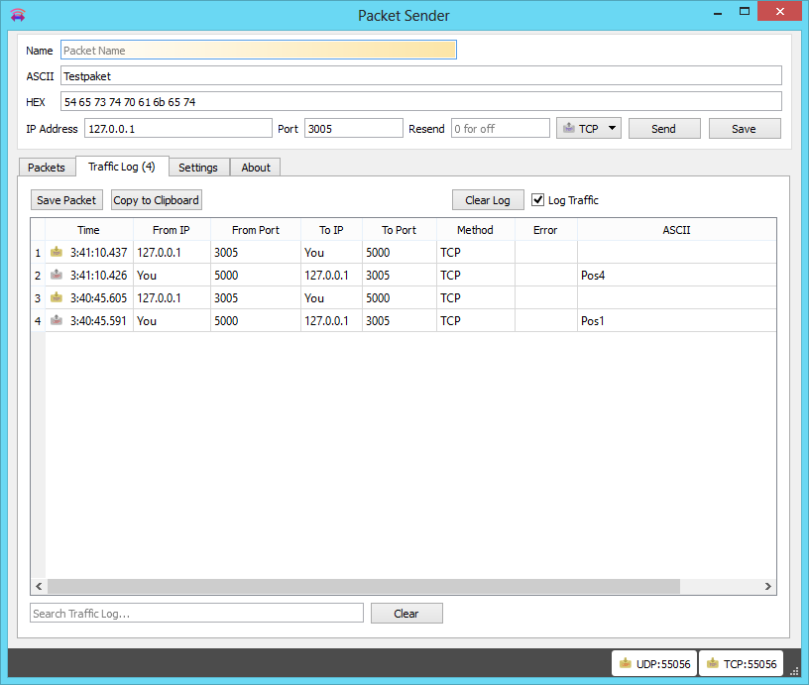809x685 pixels.
Task: Click the IP Address field 127.0.0.1
Action: coord(178,129)
